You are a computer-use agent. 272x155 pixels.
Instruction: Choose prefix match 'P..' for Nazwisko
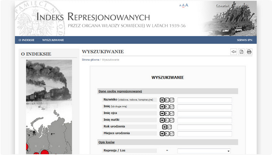[x=167, y=100]
